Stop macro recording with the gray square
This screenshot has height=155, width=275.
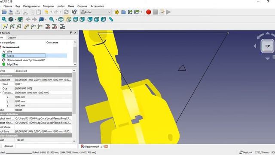pos(155,12)
